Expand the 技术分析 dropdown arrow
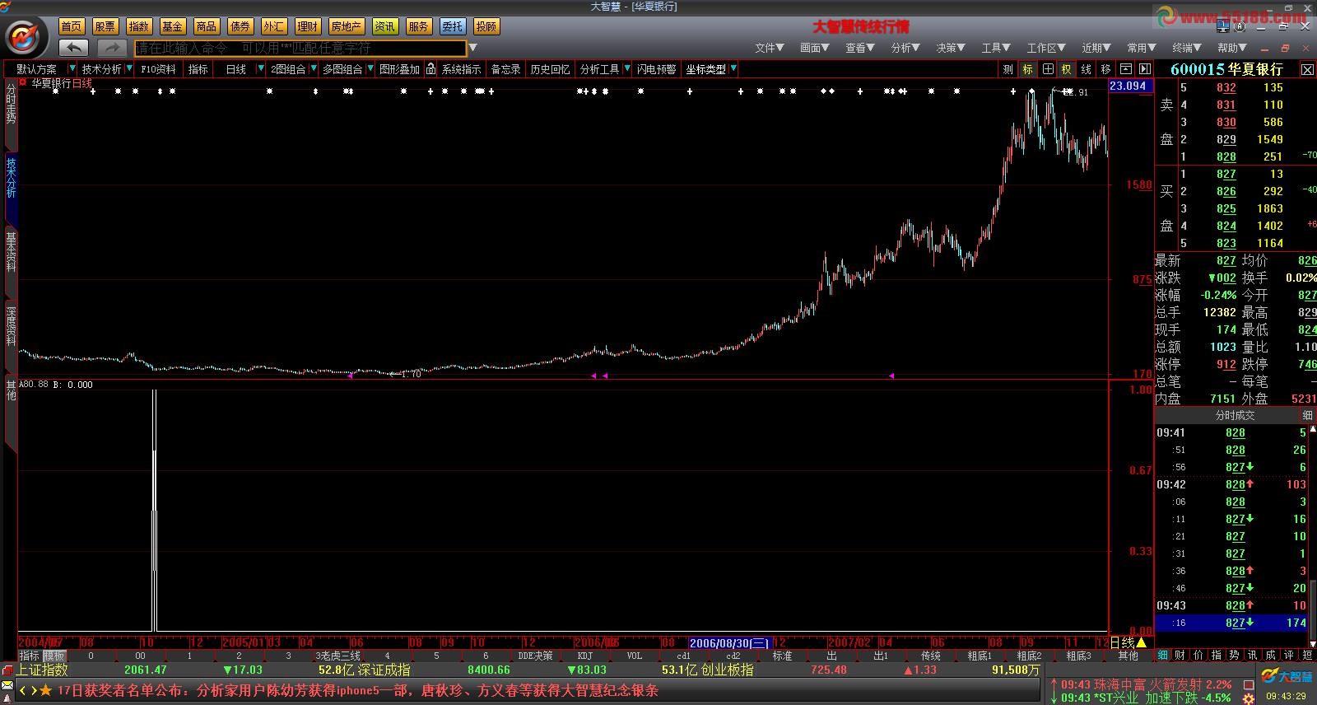The height and width of the screenshot is (705, 1317). (128, 69)
